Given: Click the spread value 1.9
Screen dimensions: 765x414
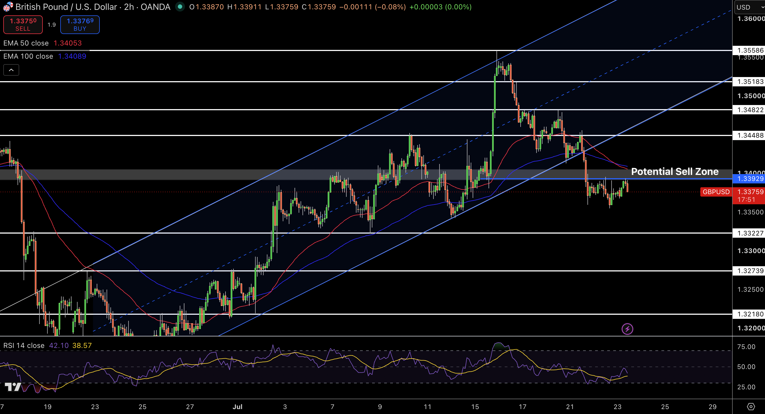Looking at the screenshot, I should coord(52,25).
